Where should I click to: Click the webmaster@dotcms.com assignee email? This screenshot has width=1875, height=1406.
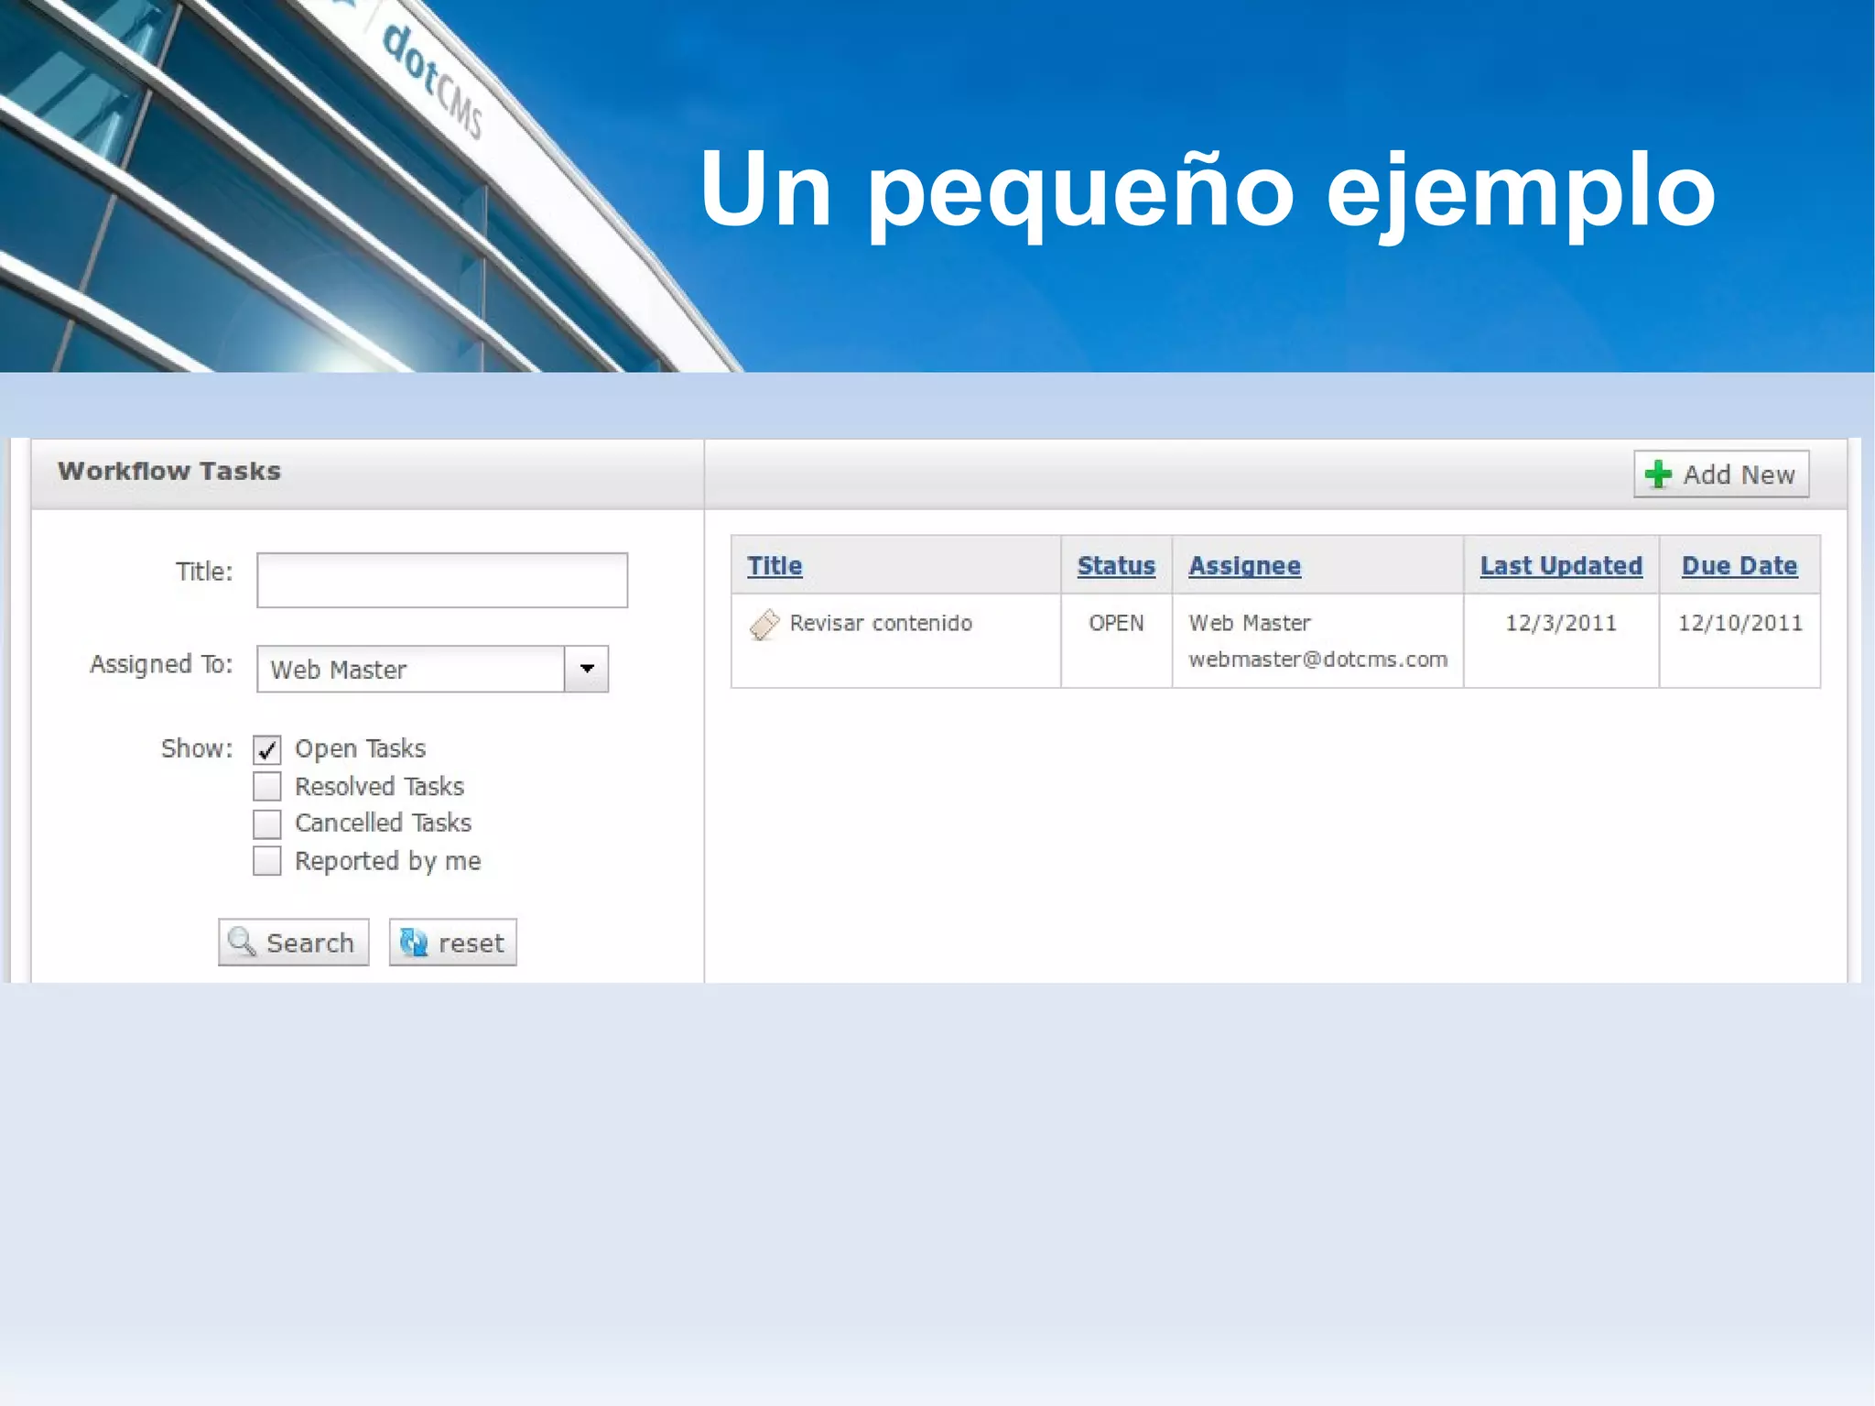tap(1317, 659)
